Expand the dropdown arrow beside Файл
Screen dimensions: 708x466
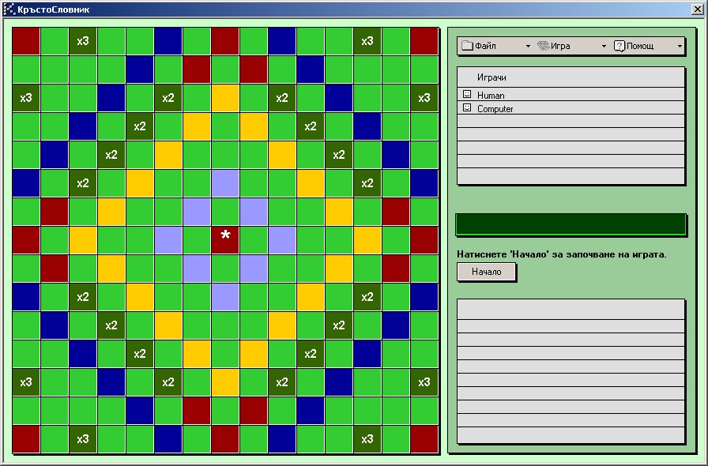[528, 46]
